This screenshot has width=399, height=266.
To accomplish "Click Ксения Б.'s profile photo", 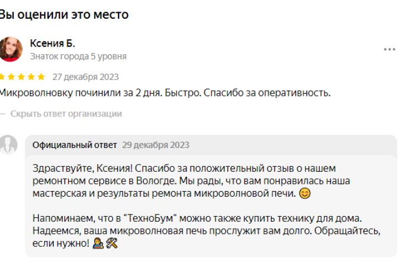I will click(x=11, y=49).
